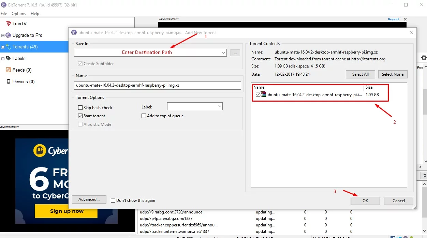The height and width of the screenshot is (238, 427).
Task: Expand the Upgrade to Pro tree node
Action: pyautogui.click(x=3, y=35)
